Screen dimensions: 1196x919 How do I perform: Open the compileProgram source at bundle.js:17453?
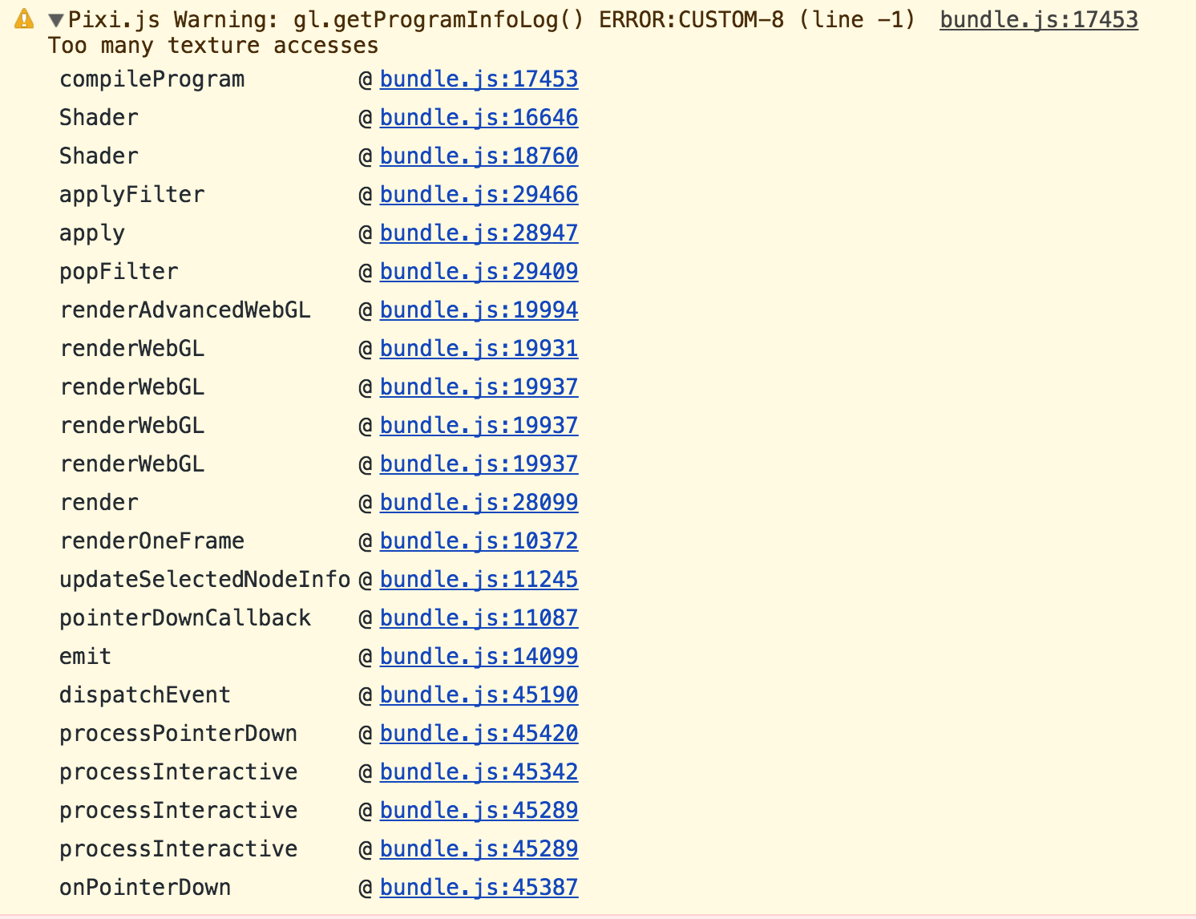coord(478,79)
